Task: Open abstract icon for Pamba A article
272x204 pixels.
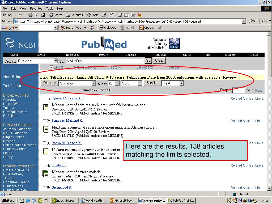Action: [x=46, y=129]
